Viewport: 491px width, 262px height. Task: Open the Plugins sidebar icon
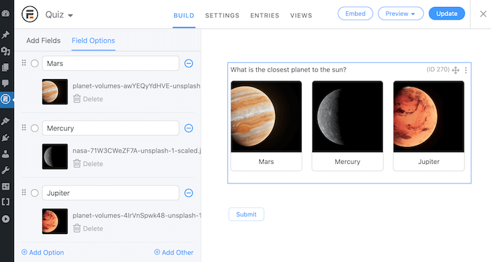click(x=6, y=137)
